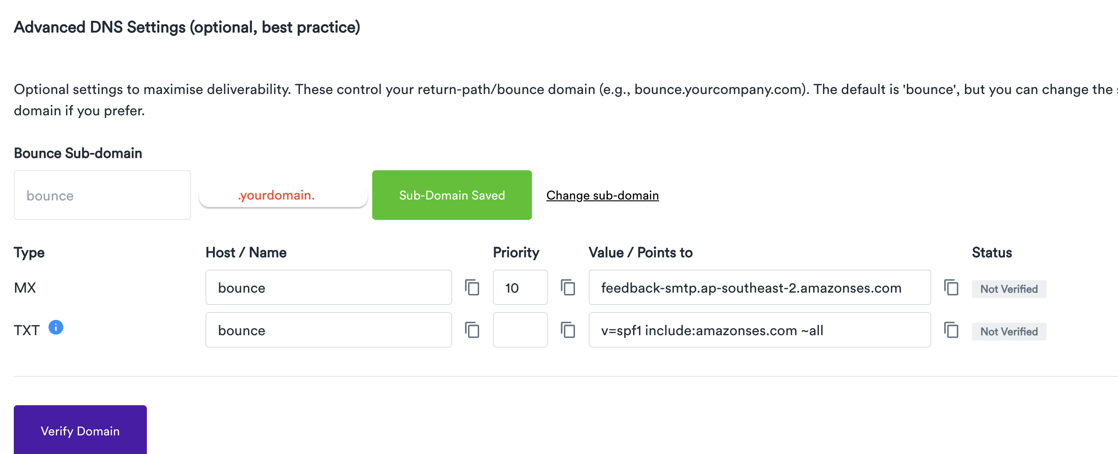Edit the MX priority value 10
This screenshot has height=454, width=1118.
pyautogui.click(x=520, y=287)
